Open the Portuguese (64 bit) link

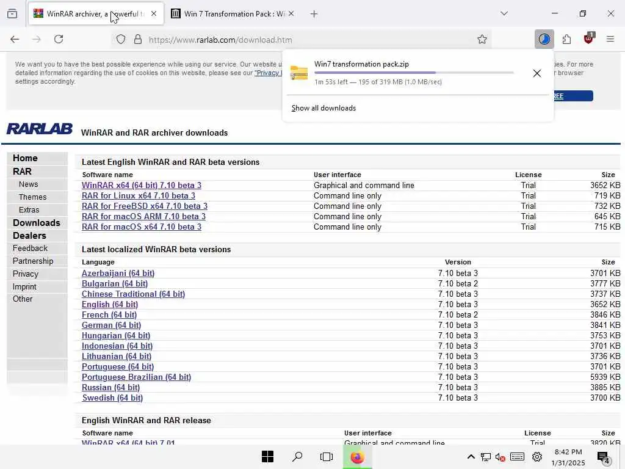118,366
